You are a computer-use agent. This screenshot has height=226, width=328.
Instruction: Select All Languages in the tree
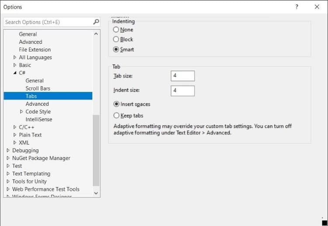click(x=35, y=57)
